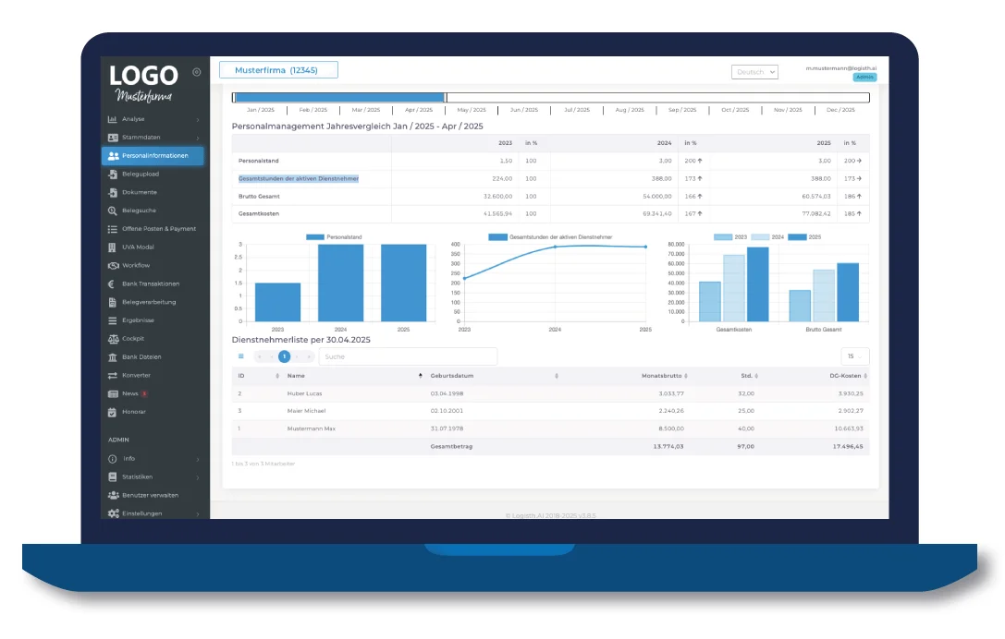Expand the Stammdaten submenu chevron
Viewport: 1005px width, 639px height.
198,138
